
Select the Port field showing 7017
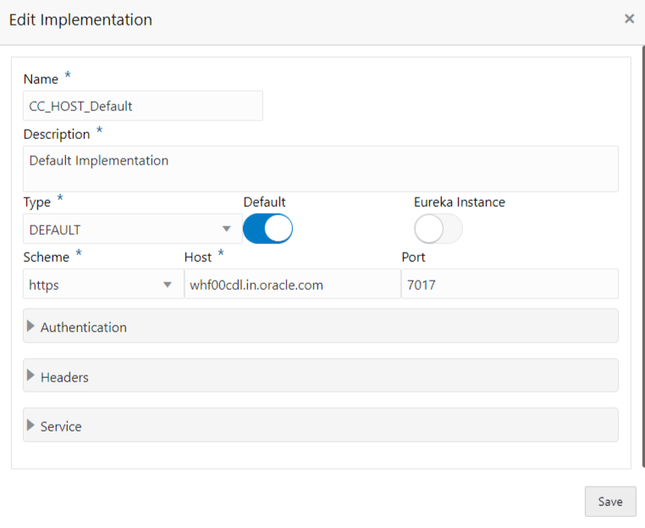coord(509,285)
